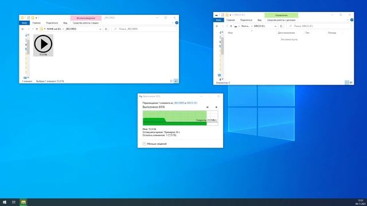Screen dimensions: 367x206
Task: Expand the ribbon in _RECORDS window
Action: pyautogui.click(x=173, y=23)
